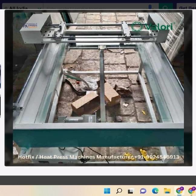The width and height of the screenshot is (196, 196).
Task: Click the PA Progress logo on image
Action: 30,26
